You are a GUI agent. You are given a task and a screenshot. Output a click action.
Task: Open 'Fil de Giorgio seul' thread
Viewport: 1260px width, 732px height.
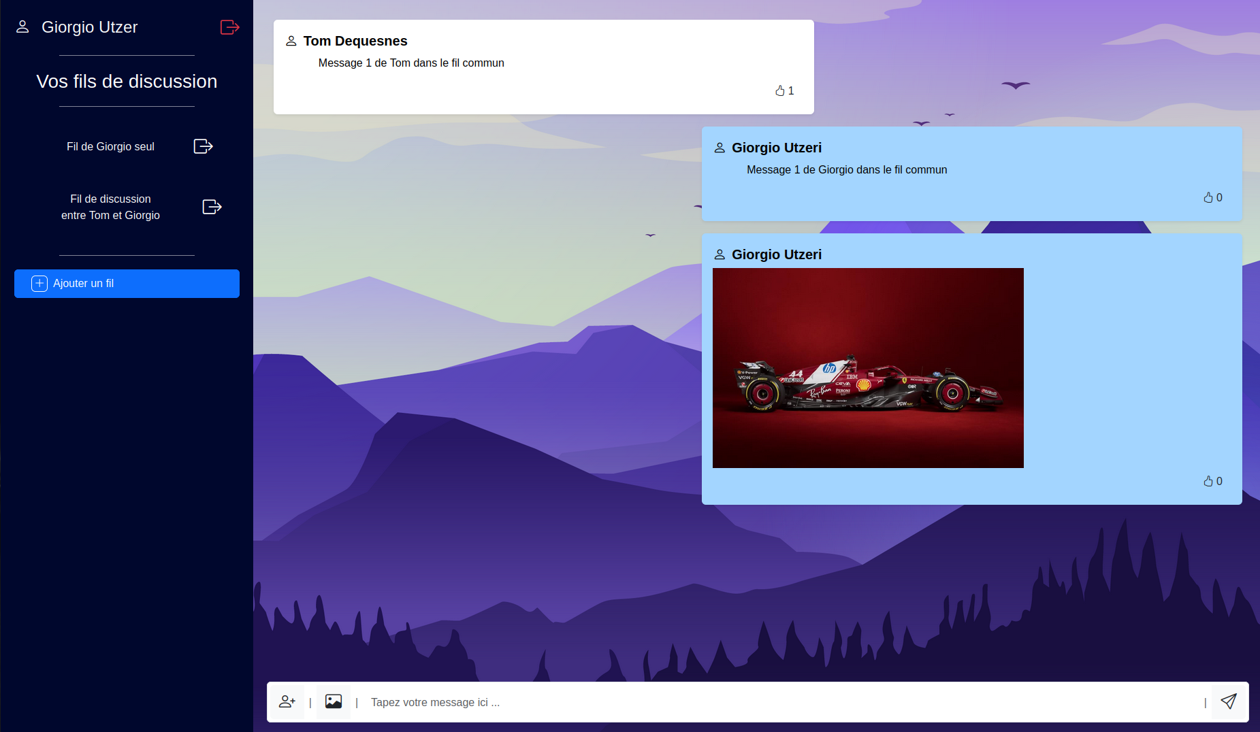pos(110,146)
